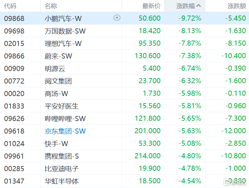Click the -7.87% change value
This screenshot has height=188, width=249.
point(190,43)
